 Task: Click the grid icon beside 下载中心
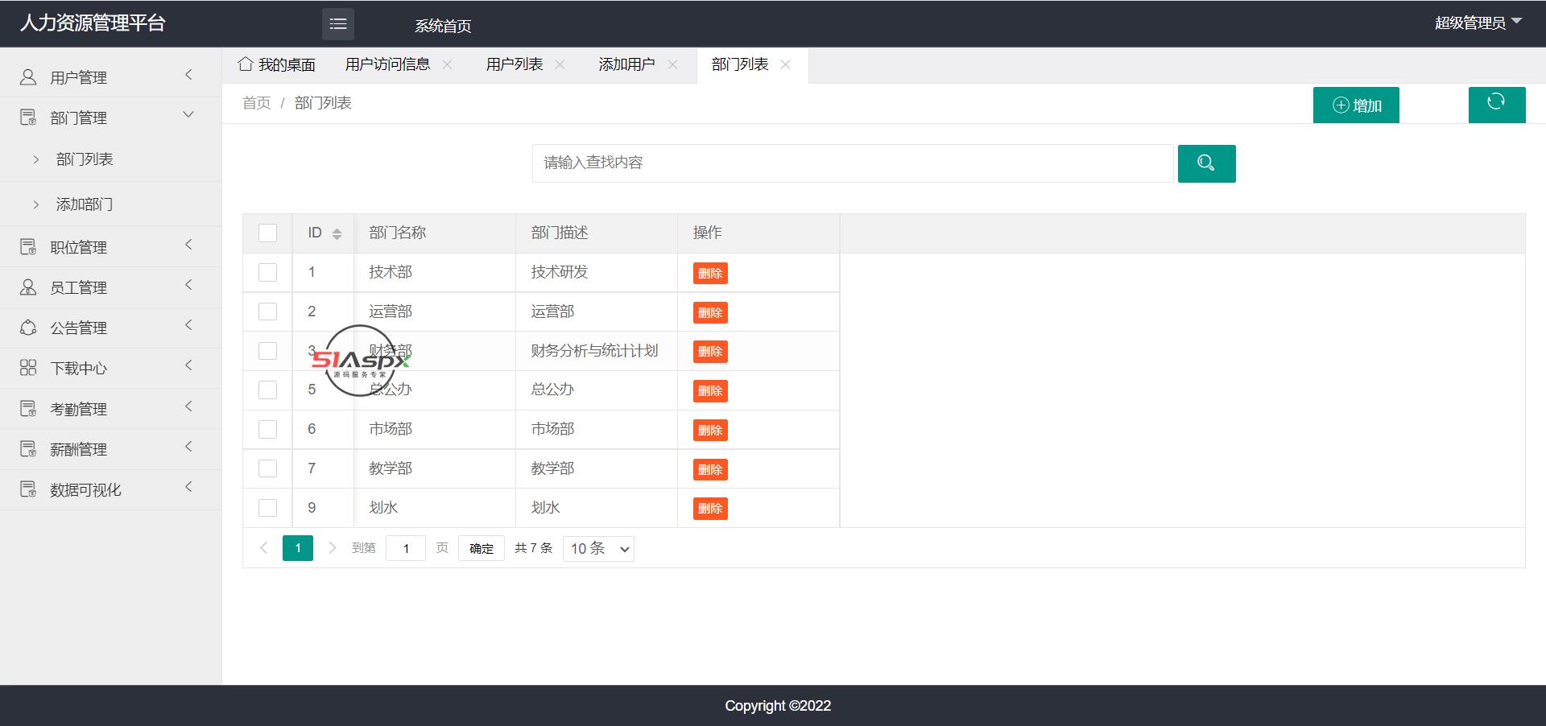[28, 368]
